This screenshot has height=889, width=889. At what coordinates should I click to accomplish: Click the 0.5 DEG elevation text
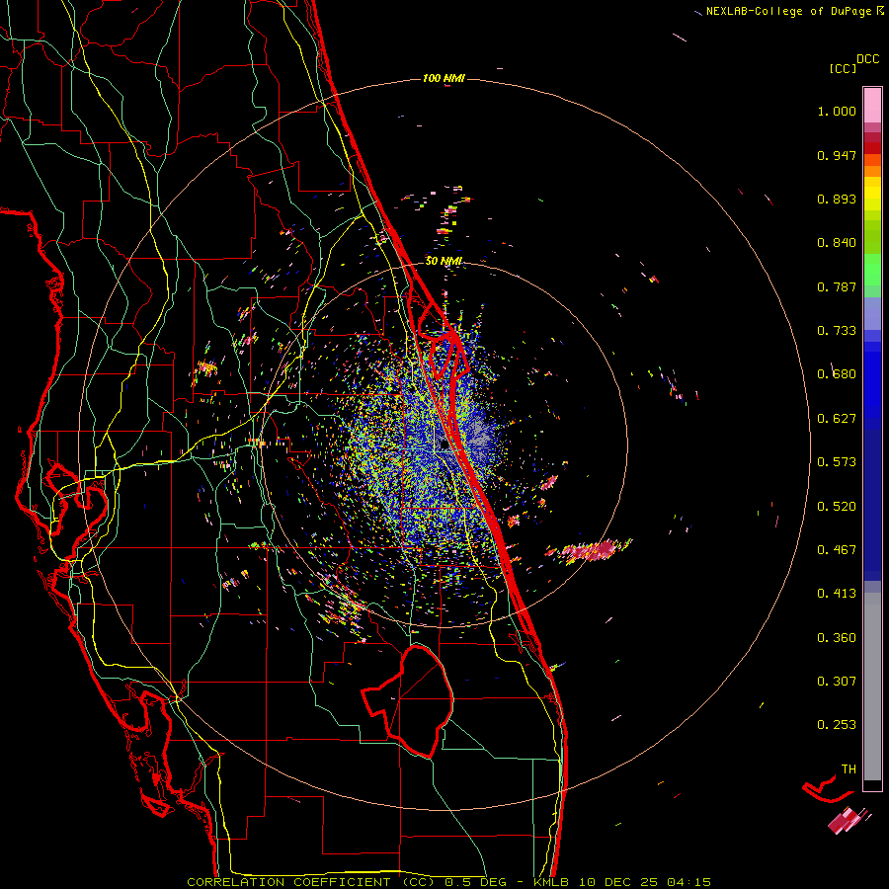(x=474, y=882)
